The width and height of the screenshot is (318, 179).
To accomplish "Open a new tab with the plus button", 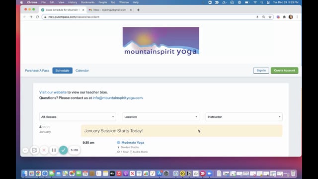I will (x=138, y=10).
